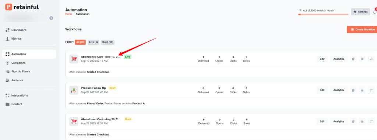Click arrows icon on Product Follow Up

pyautogui.click(x=371, y=90)
